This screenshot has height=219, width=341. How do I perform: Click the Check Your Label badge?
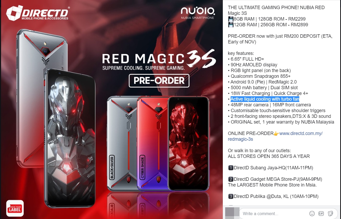[x=15, y=208]
